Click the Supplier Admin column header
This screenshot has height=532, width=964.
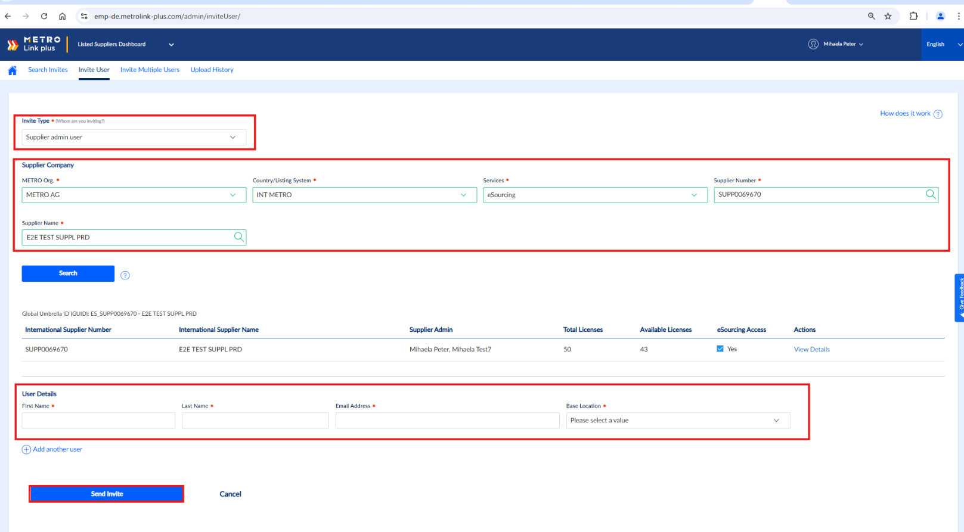pos(431,329)
